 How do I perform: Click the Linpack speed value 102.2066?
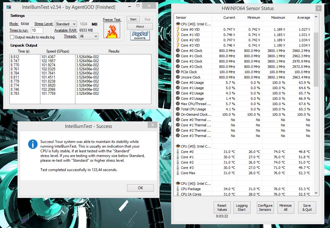(x=48, y=89)
